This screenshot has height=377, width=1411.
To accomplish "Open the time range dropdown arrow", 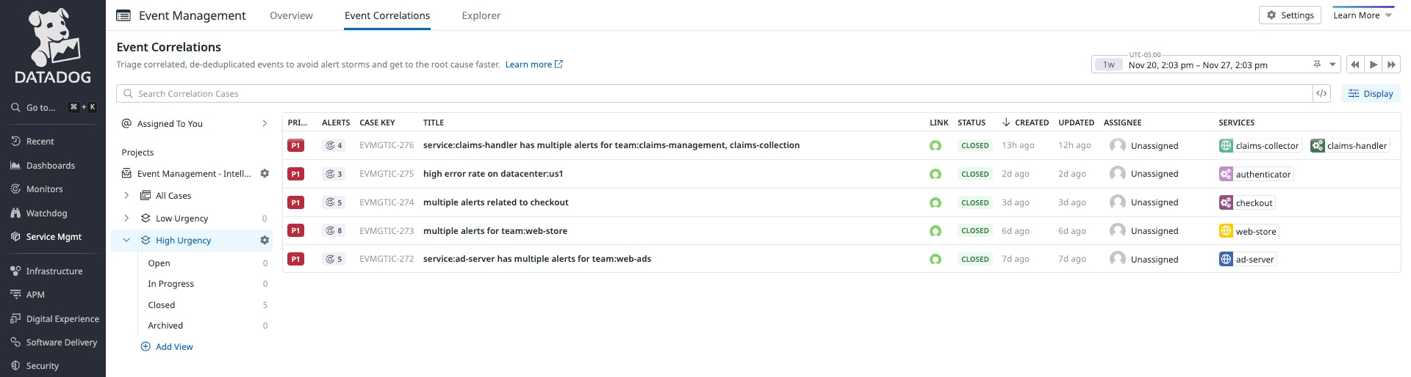I will [x=1332, y=65].
